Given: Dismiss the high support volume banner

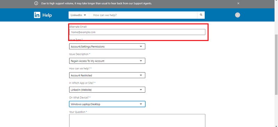Looking at the screenshot, I should tap(238, 3).
